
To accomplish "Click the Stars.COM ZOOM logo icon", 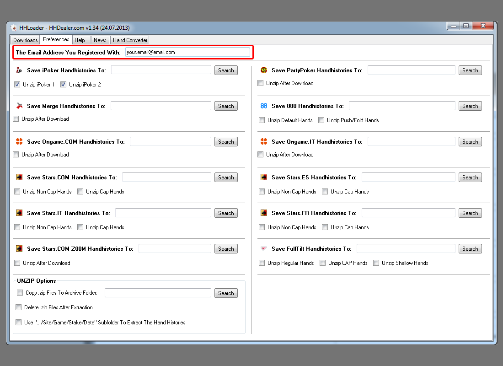I will click(x=19, y=249).
